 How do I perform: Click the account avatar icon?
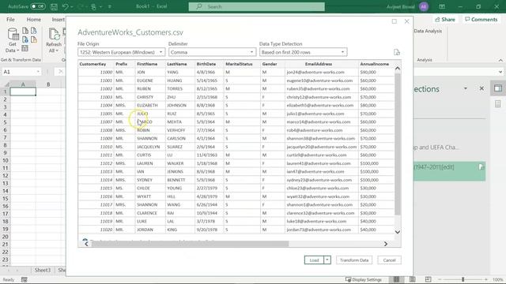coord(424,6)
